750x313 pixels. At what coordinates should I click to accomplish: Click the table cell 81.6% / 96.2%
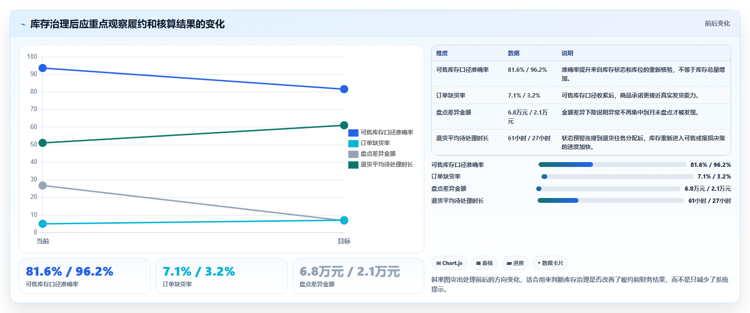[x=527, y=70]
